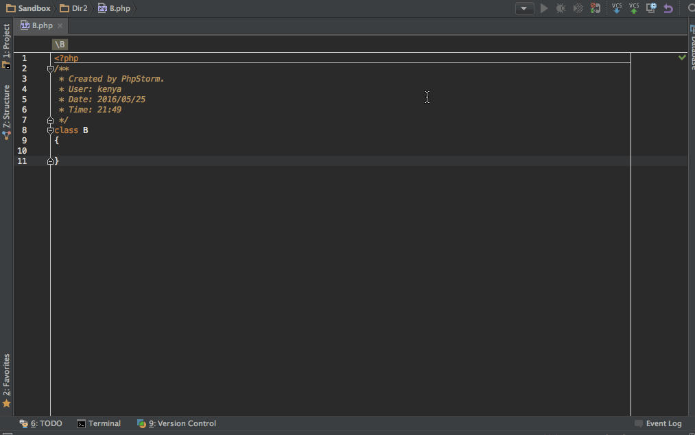
Task: Open the Terminal tool window
Action: (x=99, y=423)
